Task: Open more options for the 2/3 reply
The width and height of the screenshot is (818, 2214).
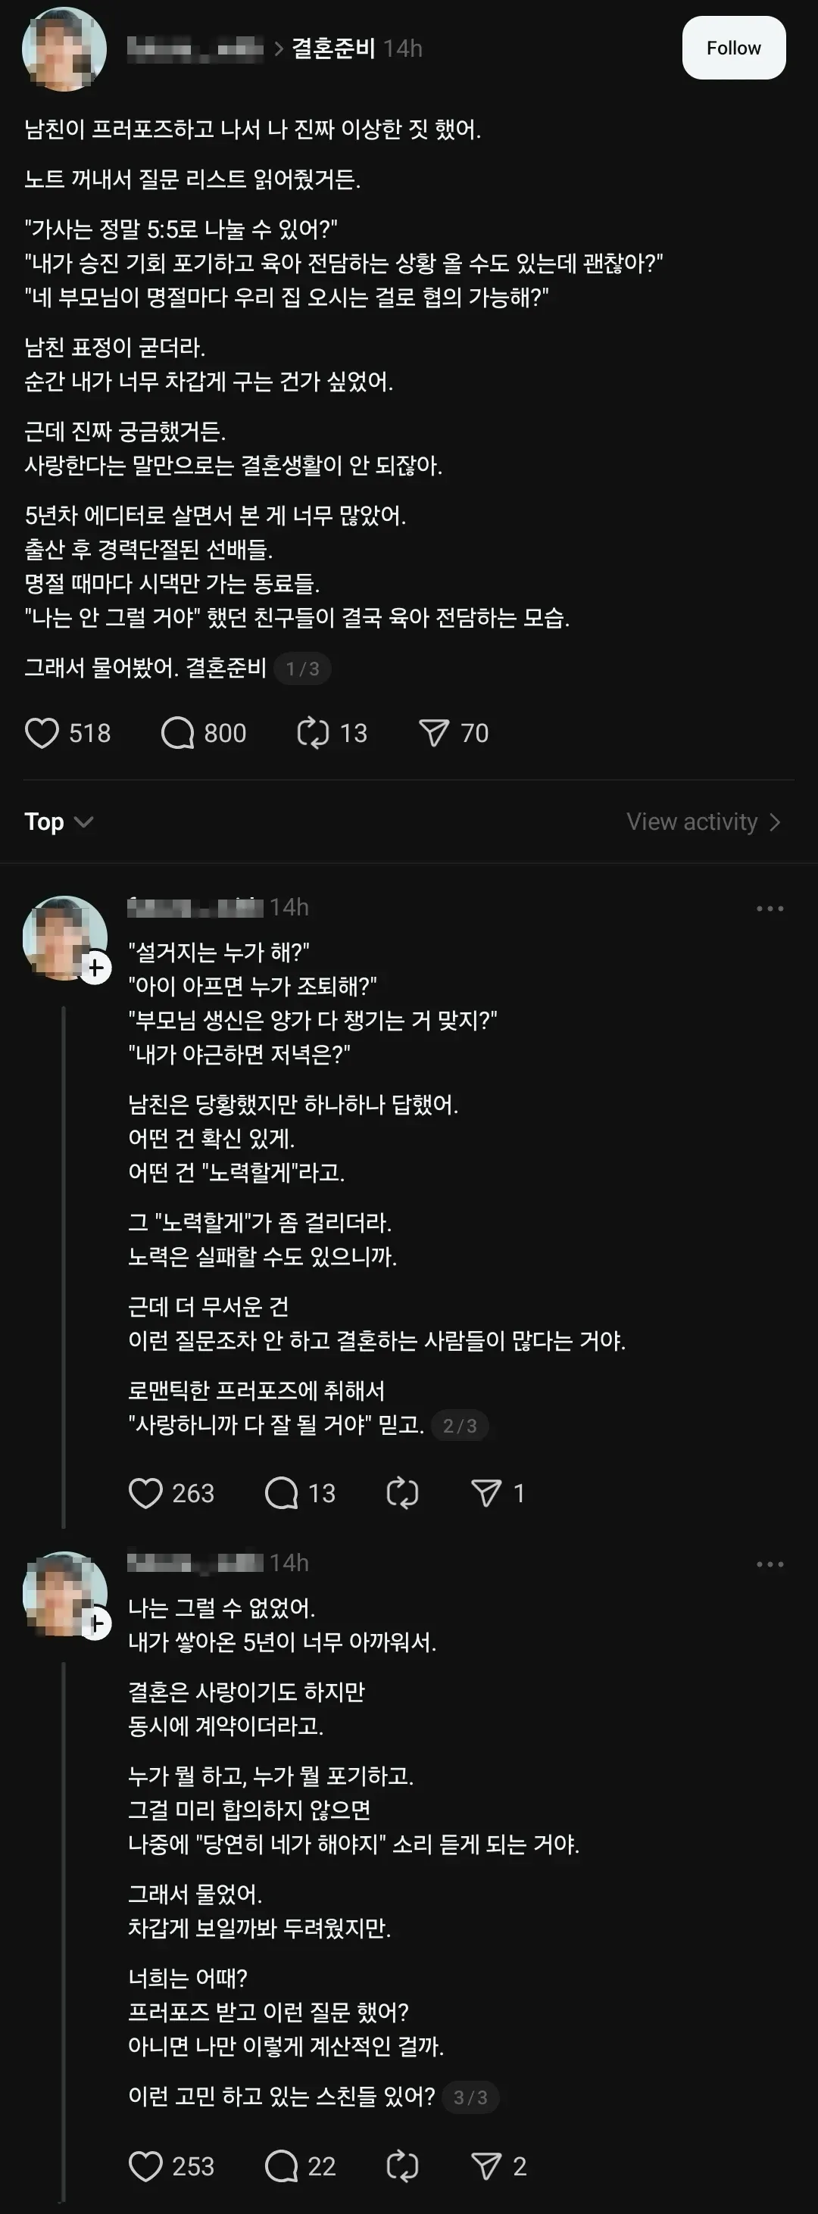Action: pos(769,909)
